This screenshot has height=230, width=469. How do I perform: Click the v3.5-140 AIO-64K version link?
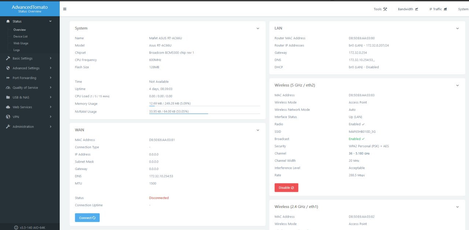(x=32, y=227)
